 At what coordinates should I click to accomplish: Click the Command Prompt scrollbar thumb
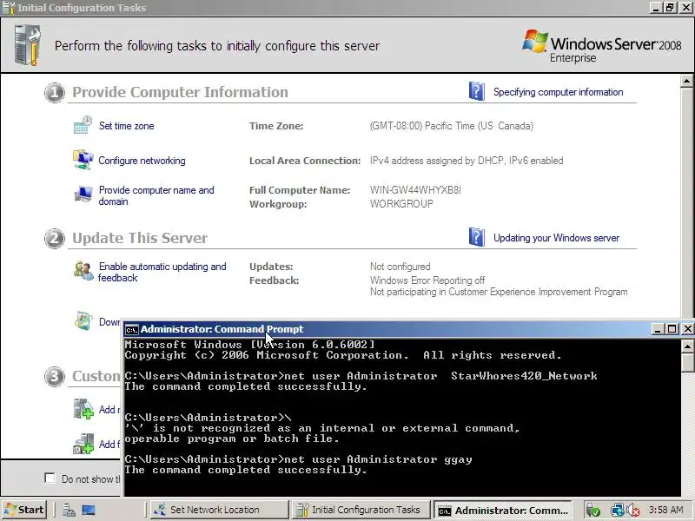(x=687, y=362)
